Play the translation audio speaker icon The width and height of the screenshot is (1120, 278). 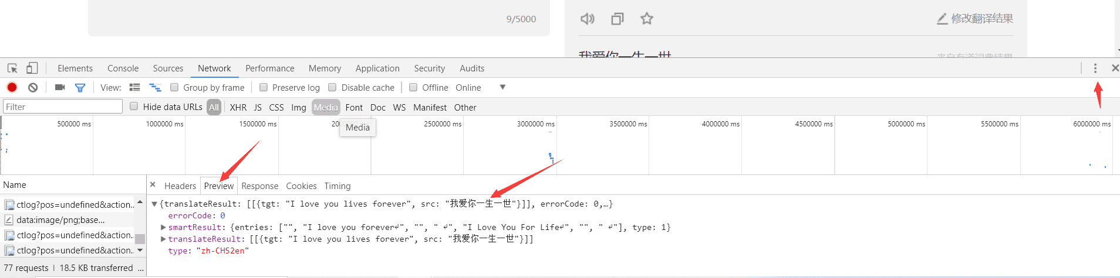coord(588,19)
